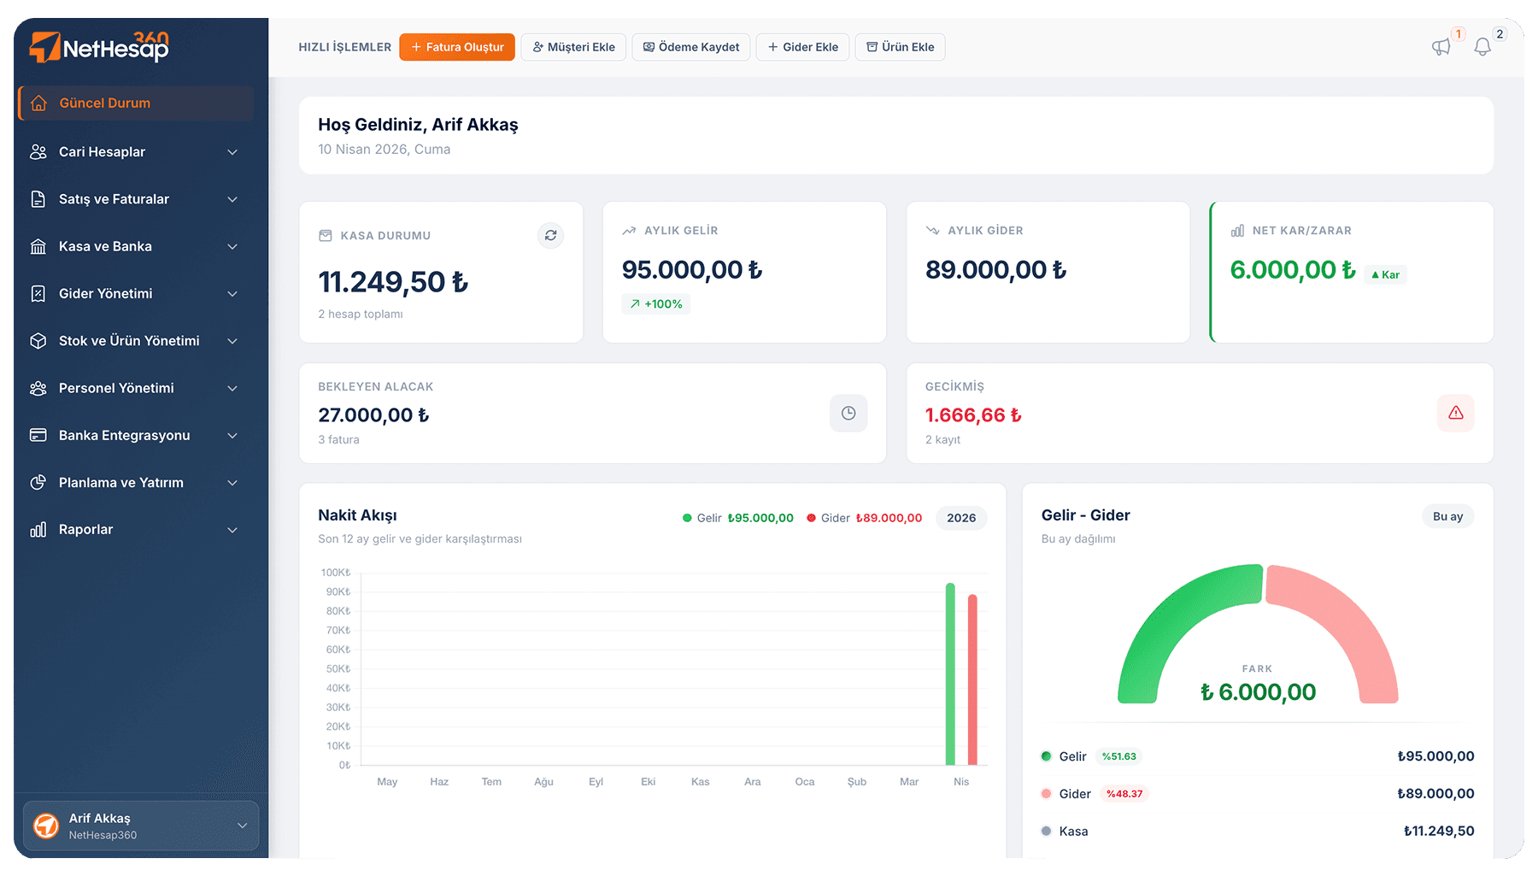Expand the Satış ve Faturalar chevron

[x=232, y=199]
